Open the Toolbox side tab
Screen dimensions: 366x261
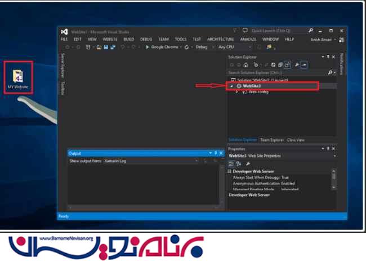point(63,88)
